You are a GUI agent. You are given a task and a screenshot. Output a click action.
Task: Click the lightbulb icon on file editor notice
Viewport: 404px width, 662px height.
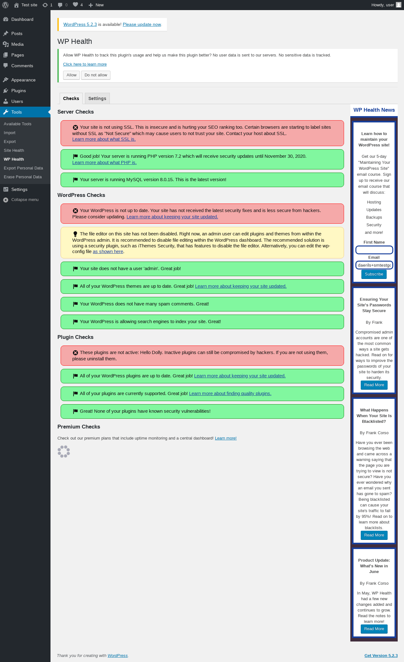[x=75, y=234]
